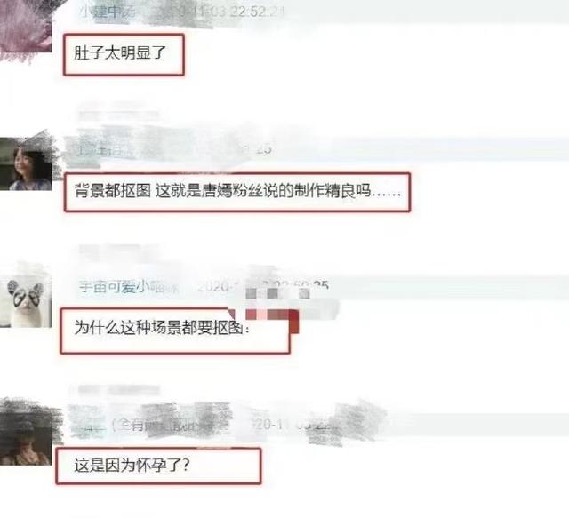569x518 pixels.
Task: Open the profile of user 小建中汤
Action: (x=108, y=12)
